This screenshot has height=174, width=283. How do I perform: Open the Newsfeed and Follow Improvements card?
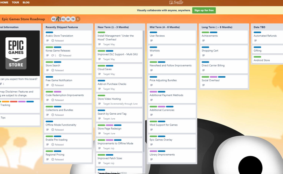(x=172, y=67)
